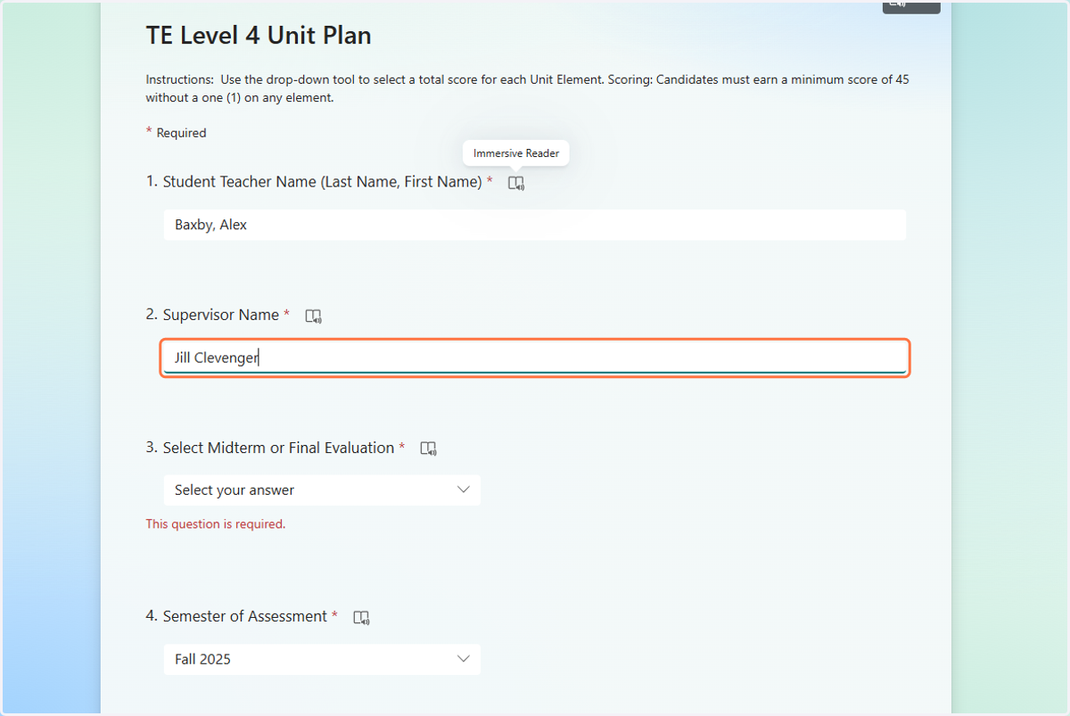Click the Student Teacher Name field containing Baxby, Alex
The height and width of the screenshot is (716, 1070).
(x=535, y=225)
